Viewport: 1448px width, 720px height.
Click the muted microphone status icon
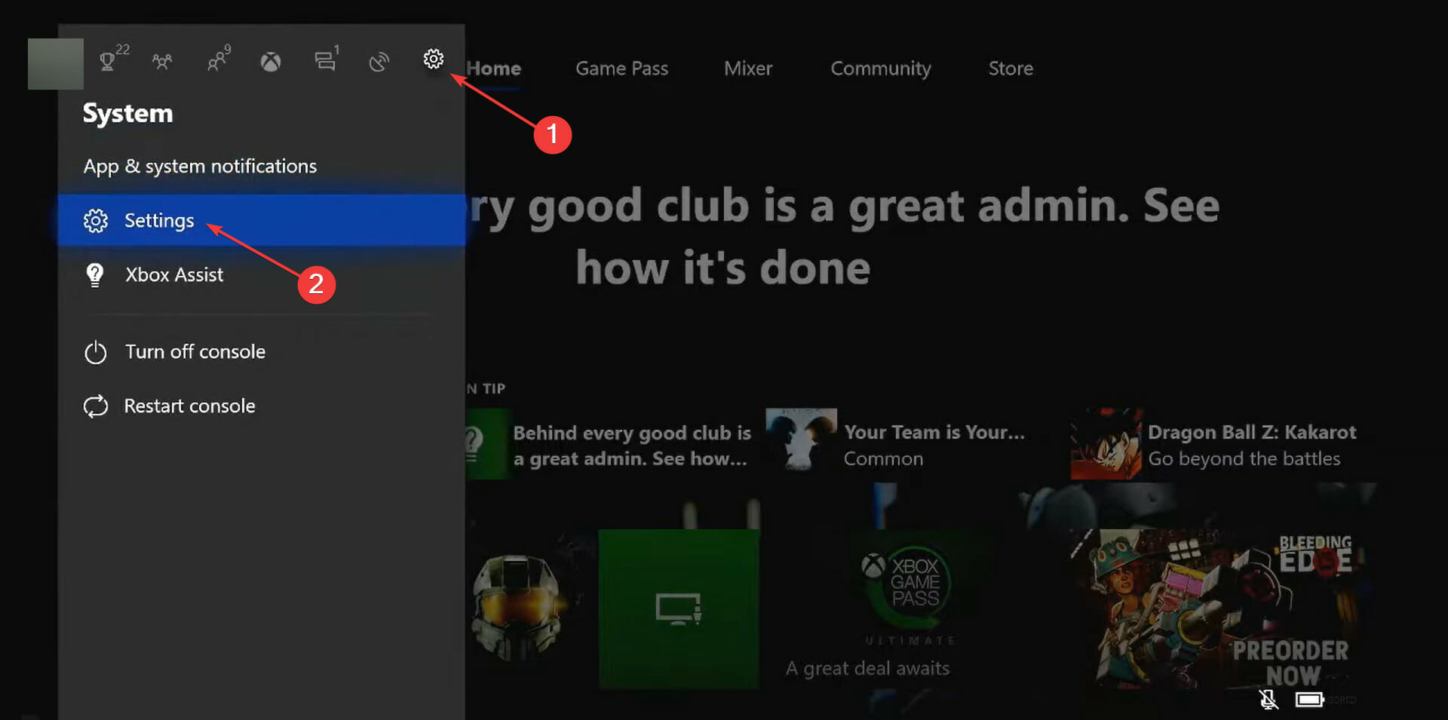[1269, 700]
